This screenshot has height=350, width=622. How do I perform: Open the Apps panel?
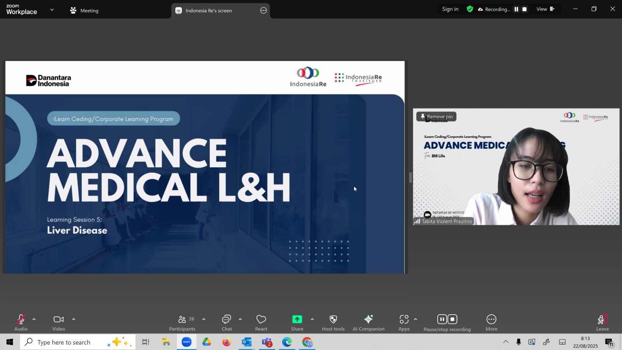click(x=404, y=323)
